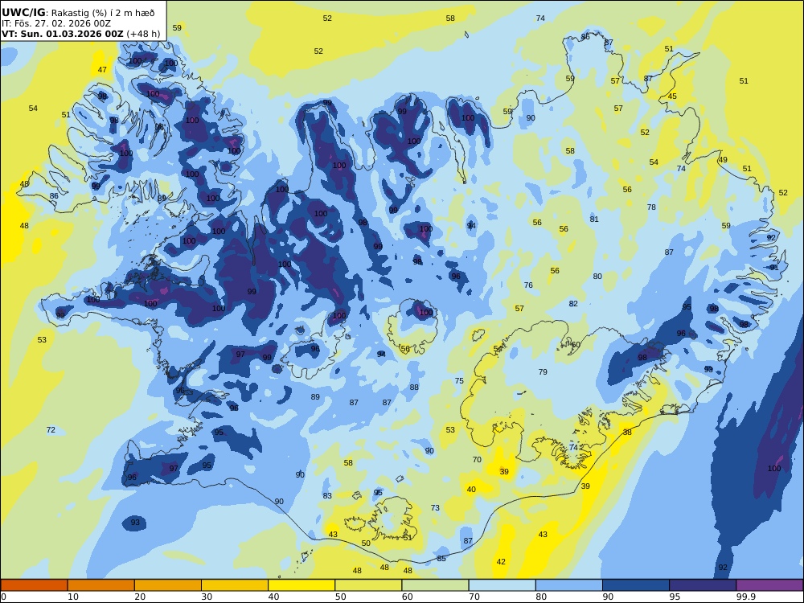This screenshot has width=804, height=603.
Task: Click the map value '38' near southeast coast
Action: (x=628, y=433)
